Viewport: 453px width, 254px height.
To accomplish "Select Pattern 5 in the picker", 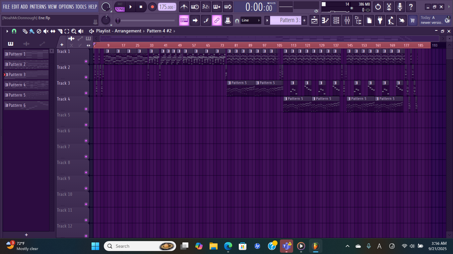I will point(26,95).
